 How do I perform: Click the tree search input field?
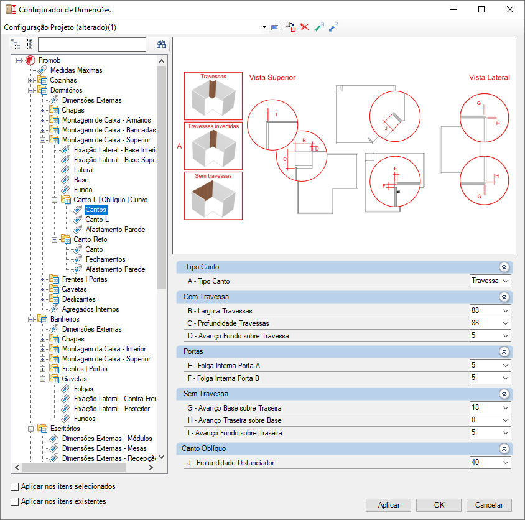point(92,44)
